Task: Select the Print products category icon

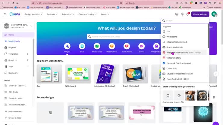Action: click(x=156, y=46)
